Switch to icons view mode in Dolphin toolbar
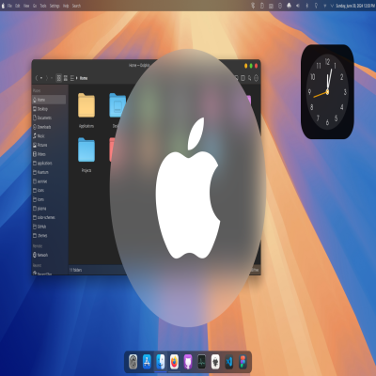Screen dimensions: 376x376 (x=59, y=78)
